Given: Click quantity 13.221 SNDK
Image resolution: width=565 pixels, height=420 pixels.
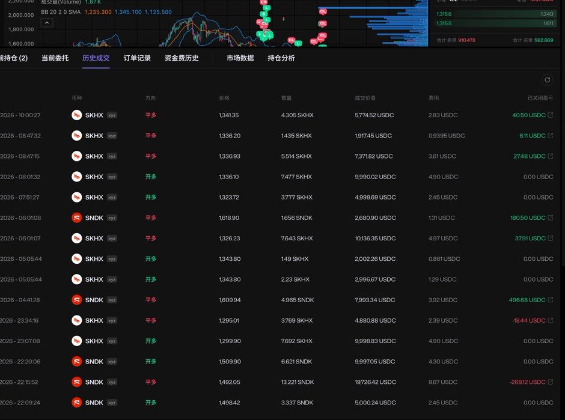Looking at the screenshot, I should click(298, 382).
